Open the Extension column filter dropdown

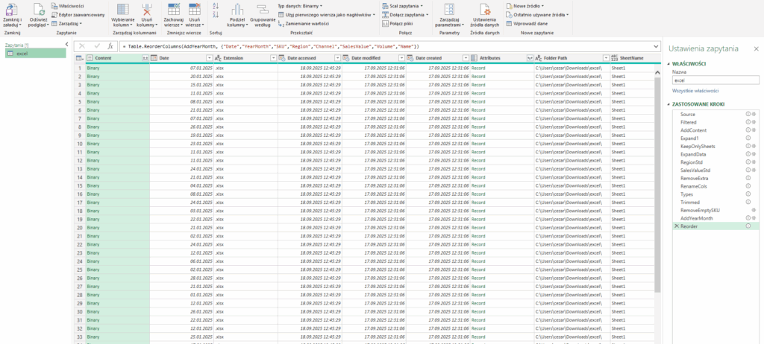(273, 58)
